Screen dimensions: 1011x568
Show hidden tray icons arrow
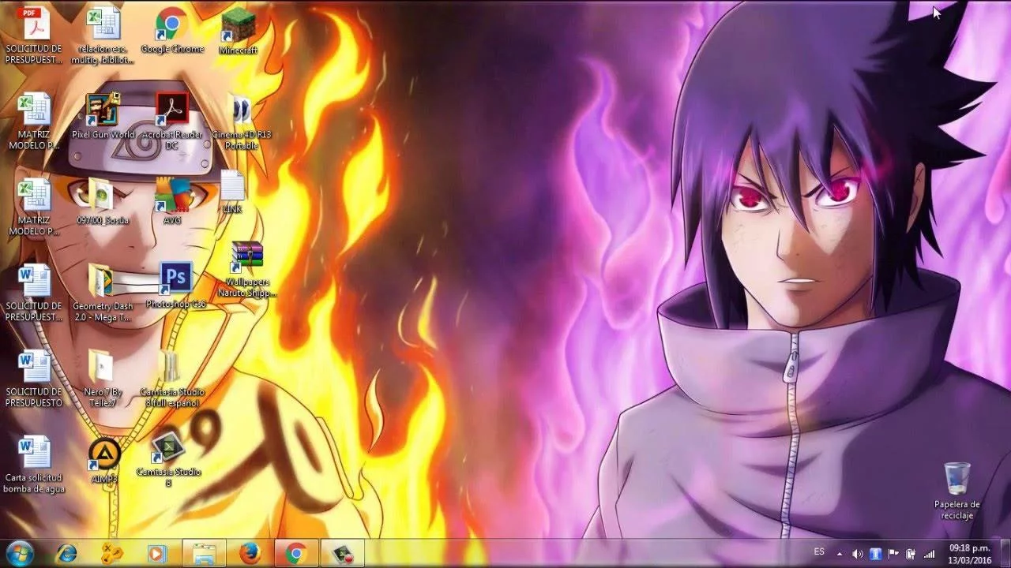pos(840,554)
